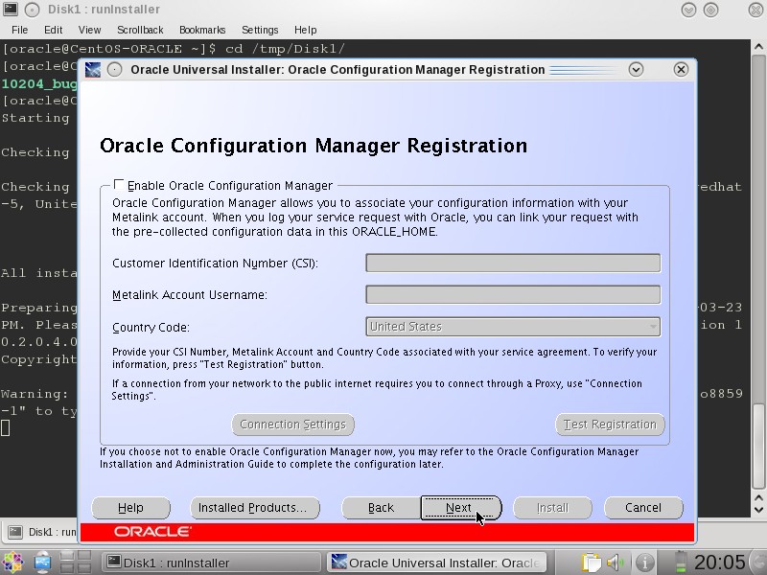Open the Country Code dropdown
This screenshot has height=575, width=767.
click(513, 327)
